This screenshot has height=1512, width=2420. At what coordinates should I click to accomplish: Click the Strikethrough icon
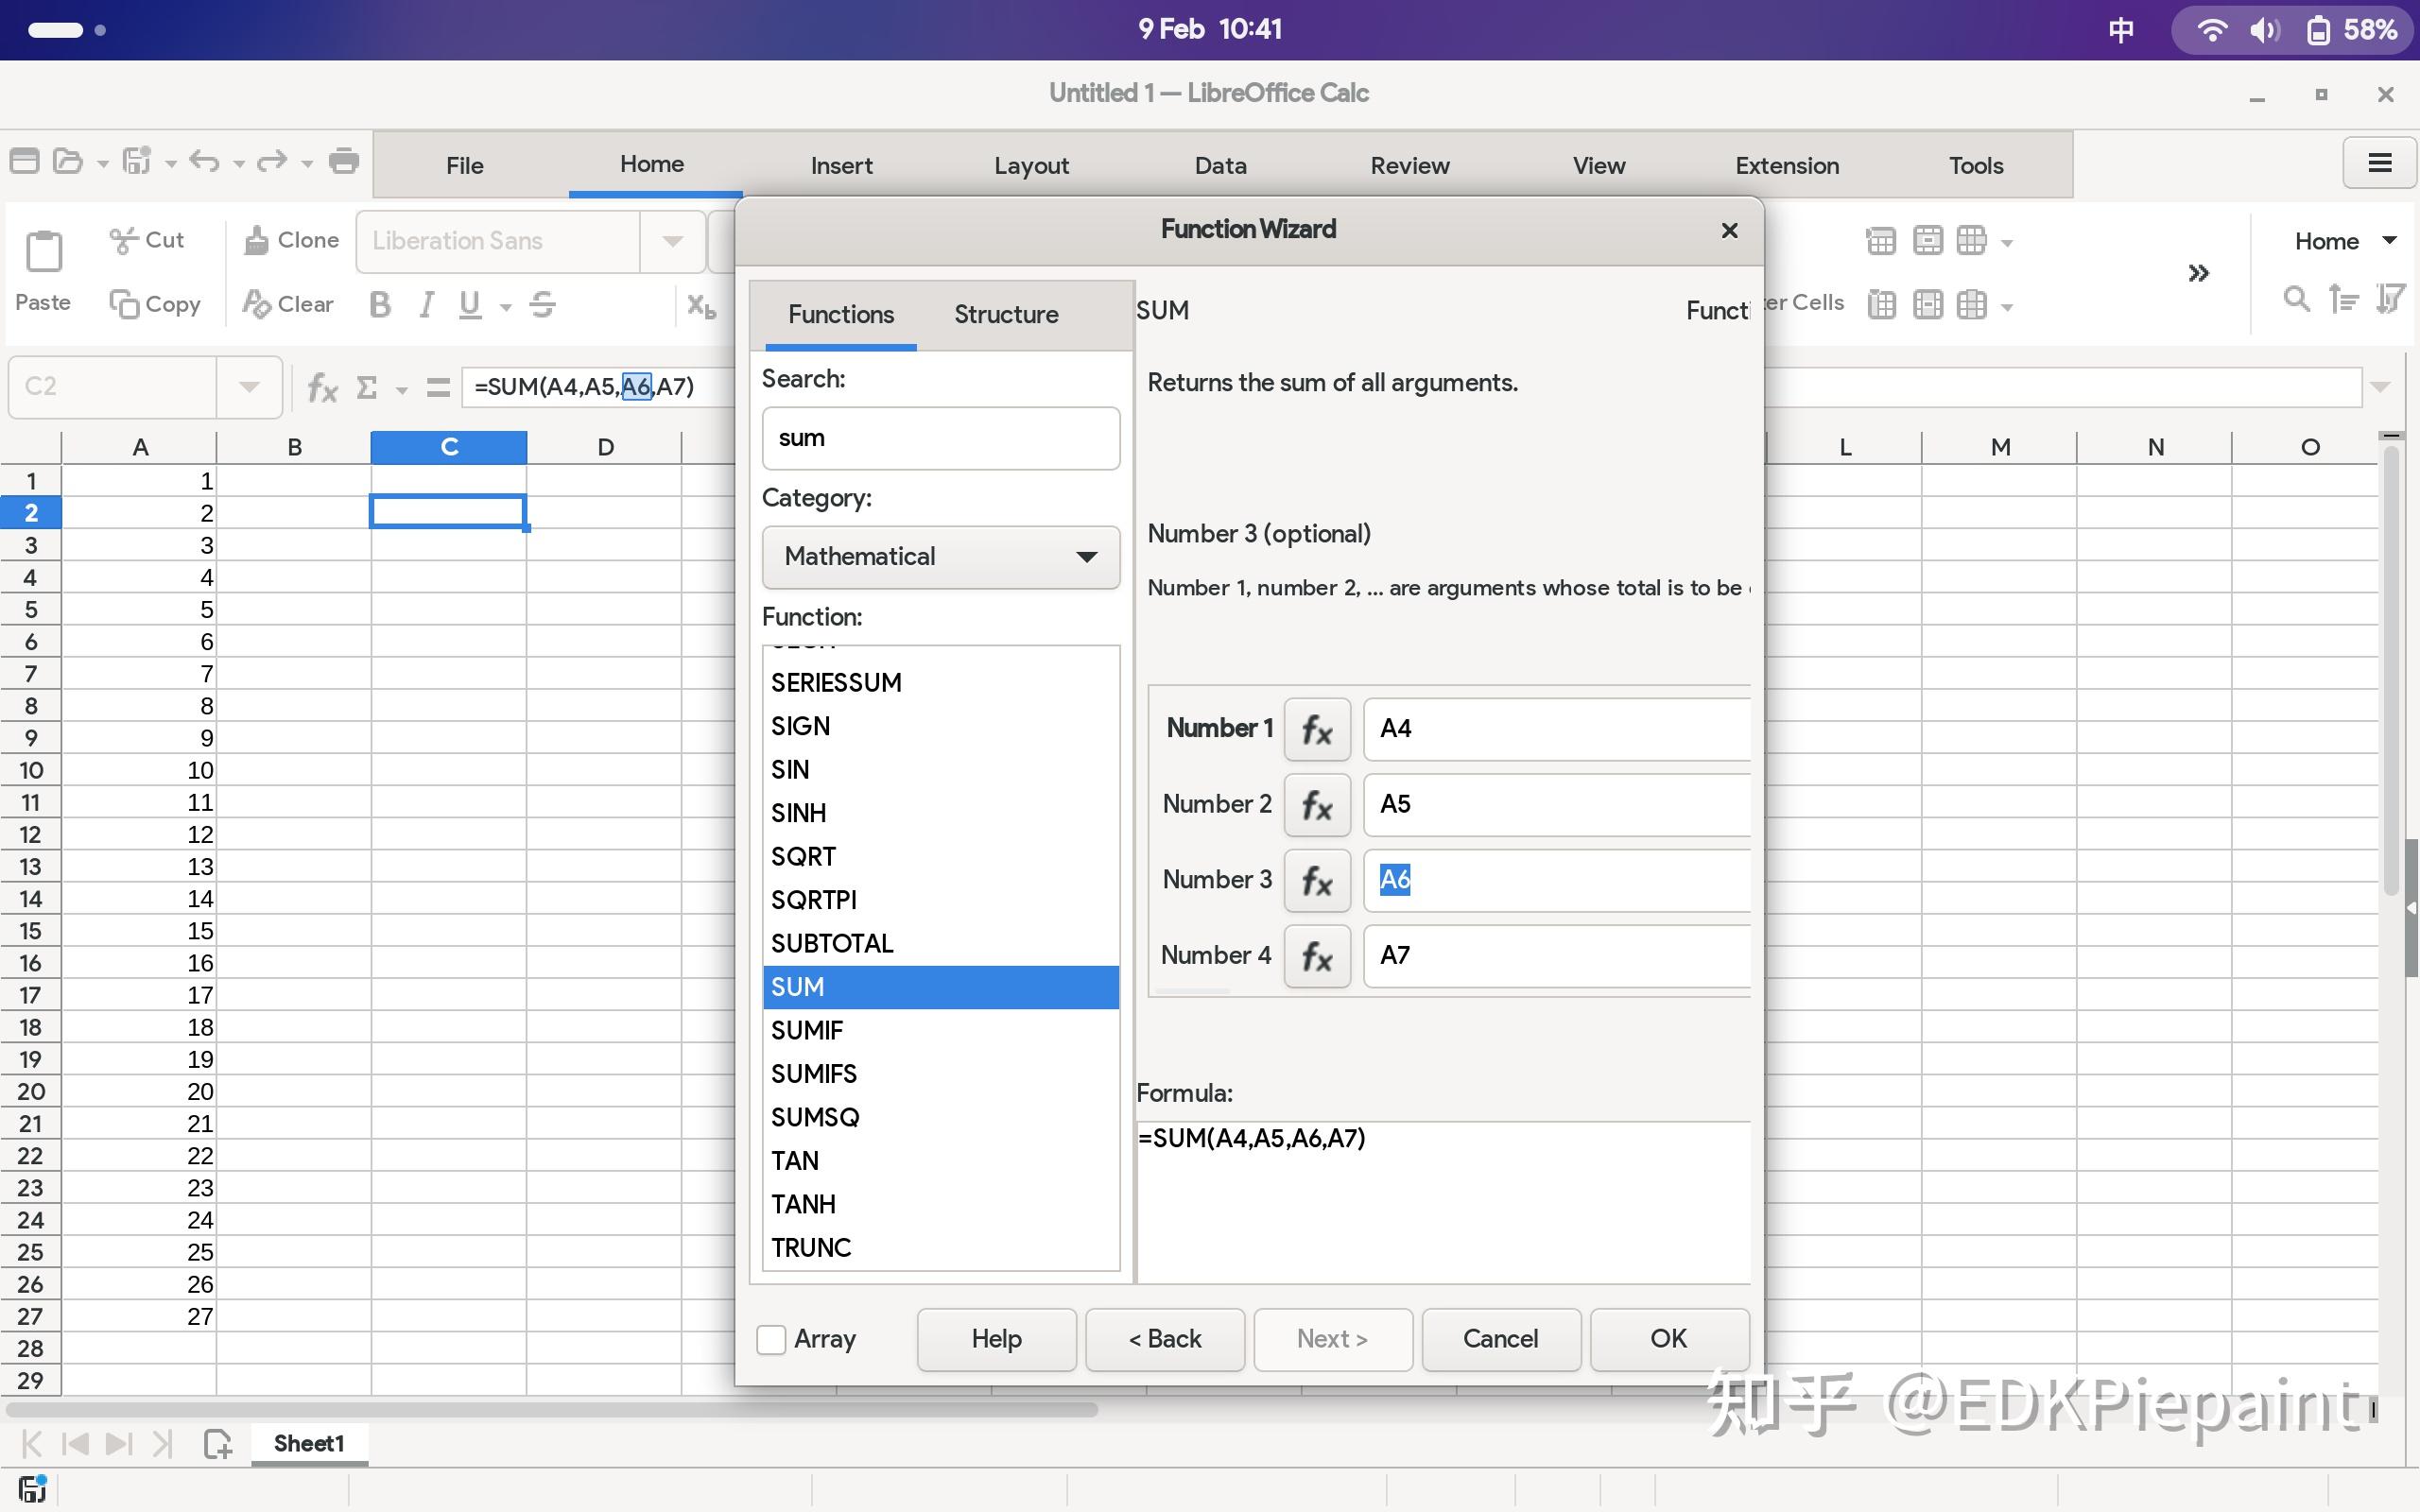(543, 304)
